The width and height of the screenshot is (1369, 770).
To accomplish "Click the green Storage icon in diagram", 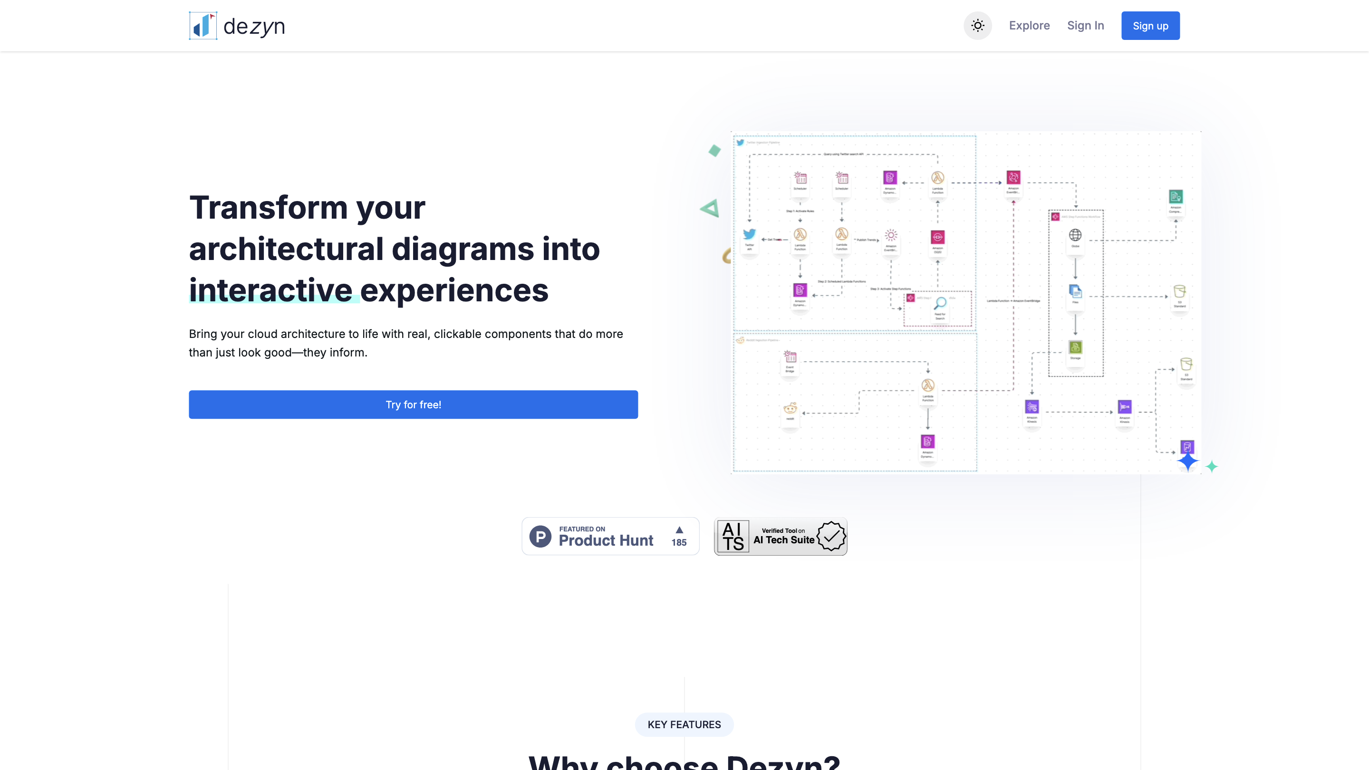I will [x=1075, y=347].
